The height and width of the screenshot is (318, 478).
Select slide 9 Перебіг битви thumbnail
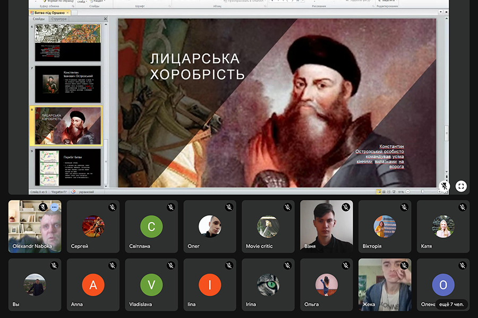(67, 167)
